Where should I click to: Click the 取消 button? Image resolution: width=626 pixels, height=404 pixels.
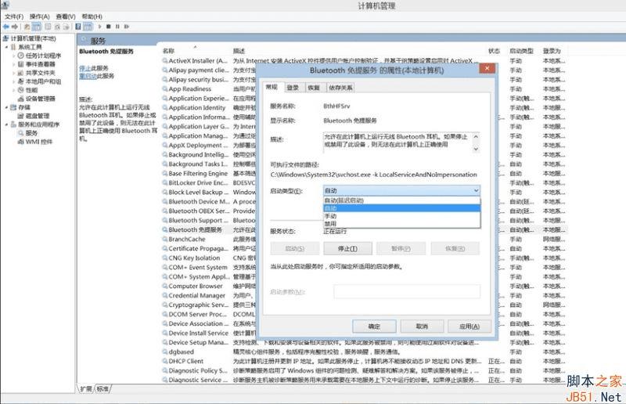(422, 326)
